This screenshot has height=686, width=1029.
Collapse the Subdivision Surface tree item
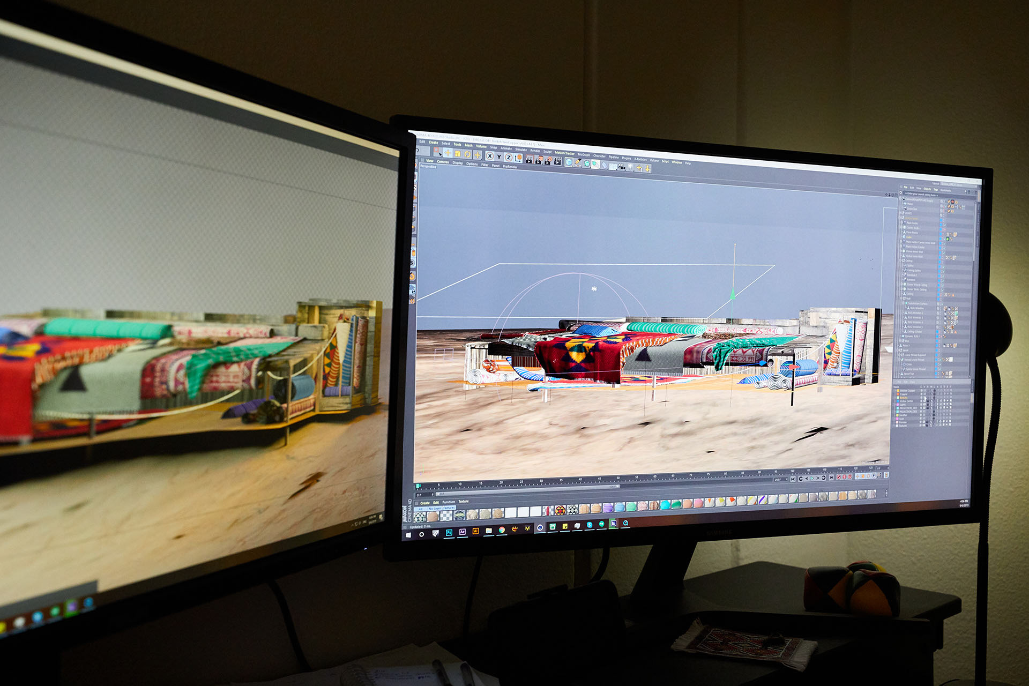(x=903, y=303)
